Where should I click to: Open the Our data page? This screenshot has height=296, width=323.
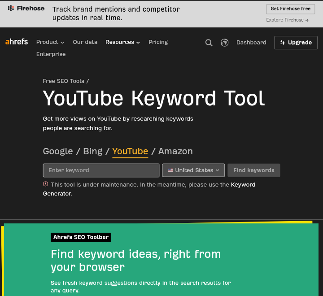click(85, 42)
